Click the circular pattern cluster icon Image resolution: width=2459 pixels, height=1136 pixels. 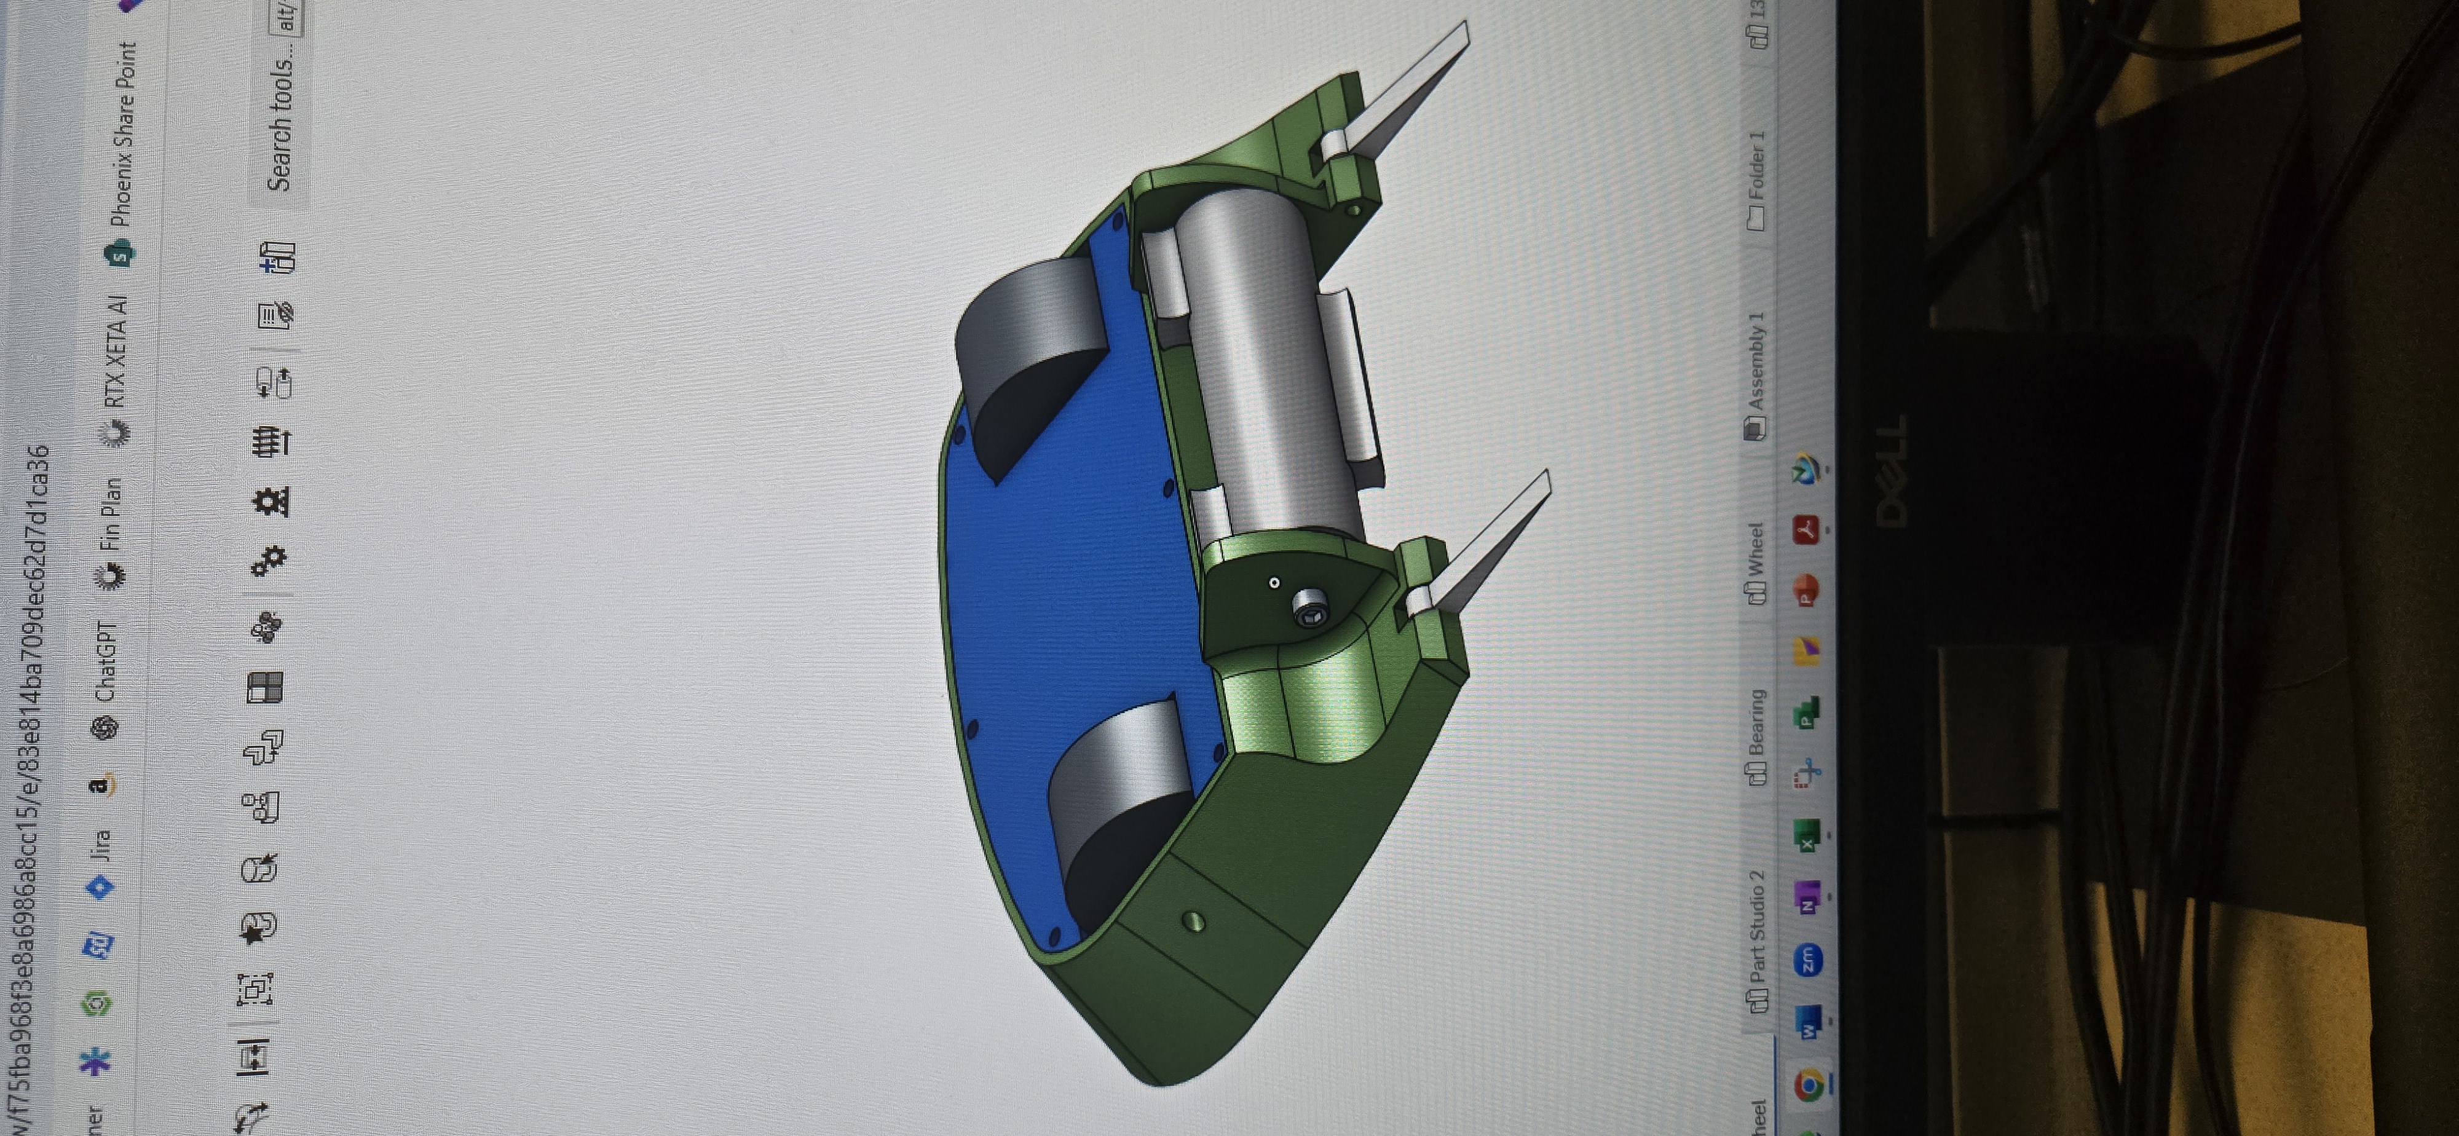[x=266, y=627]
